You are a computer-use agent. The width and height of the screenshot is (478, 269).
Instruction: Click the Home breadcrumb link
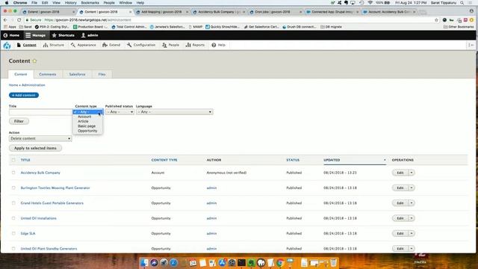tap(13, 85)
